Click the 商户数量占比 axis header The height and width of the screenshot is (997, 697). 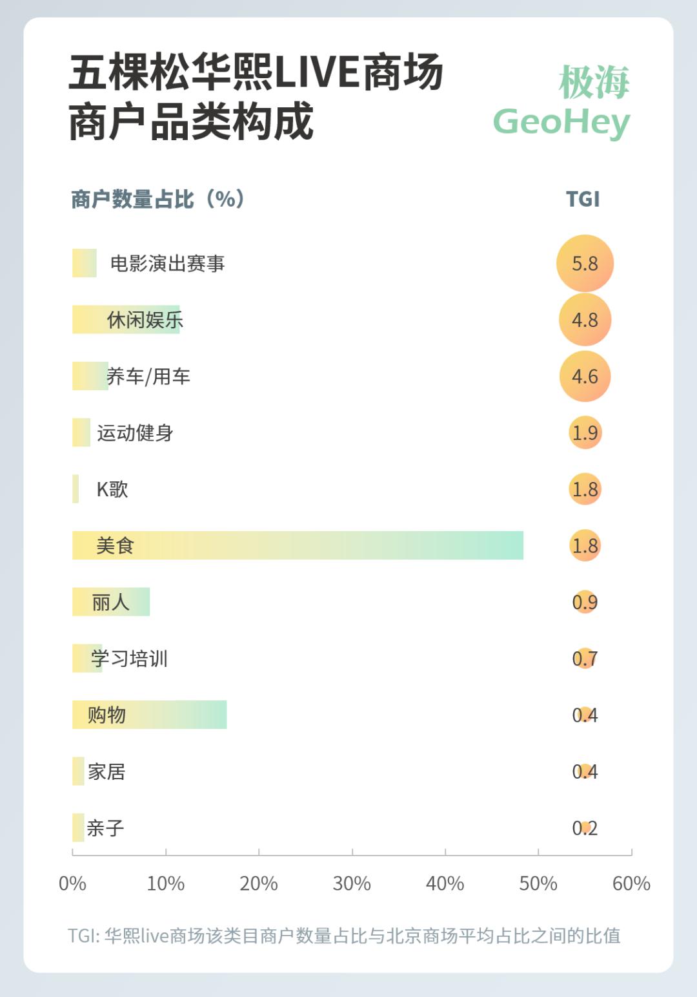pos(157,199)
